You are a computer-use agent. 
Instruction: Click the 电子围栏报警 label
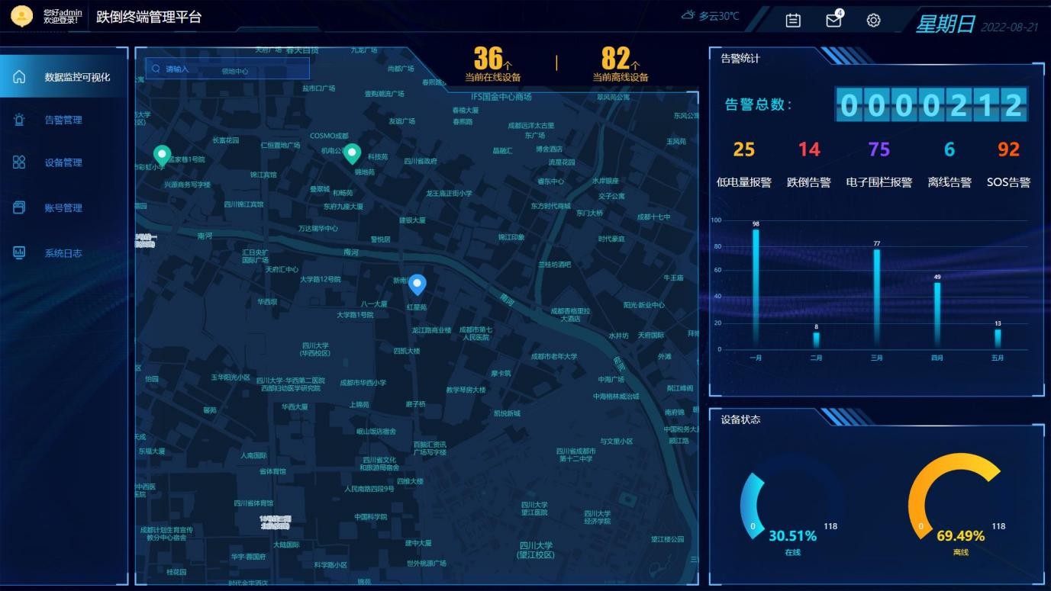879,182
